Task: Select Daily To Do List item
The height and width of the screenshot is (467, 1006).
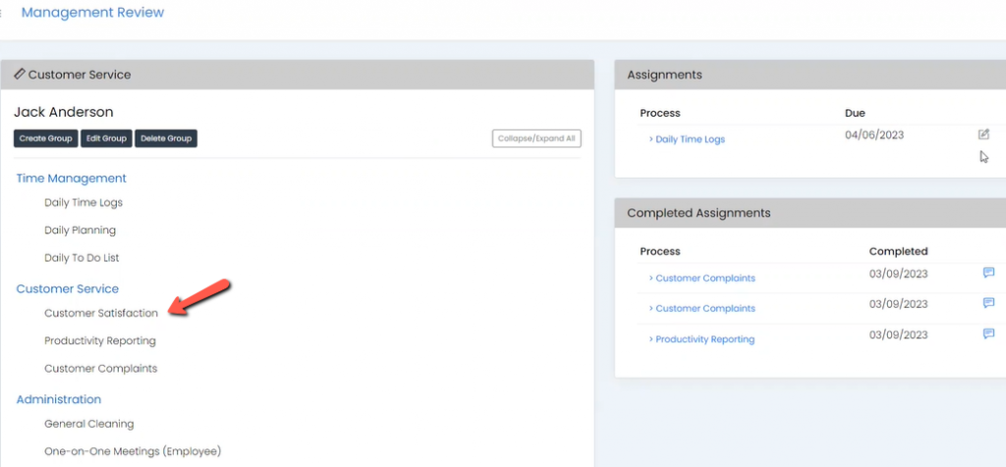Action: (82, 257)
